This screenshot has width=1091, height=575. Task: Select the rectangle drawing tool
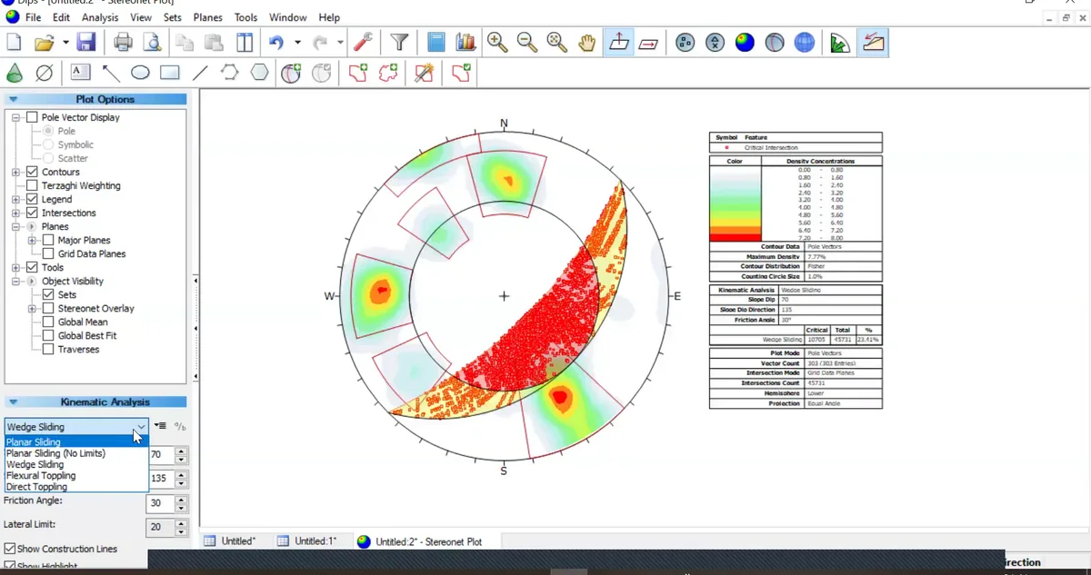[x=170, y=73]
